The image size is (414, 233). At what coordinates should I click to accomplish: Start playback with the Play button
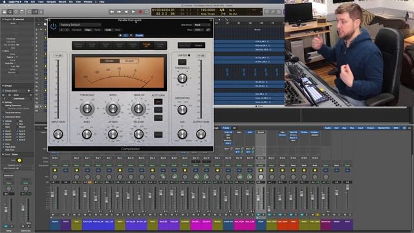pyautogui.click(x=133, y=12)
